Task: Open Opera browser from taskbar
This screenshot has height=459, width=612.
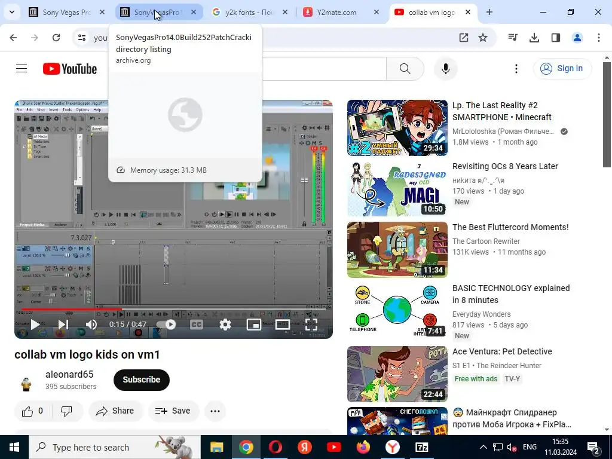Action: point(275,447)
